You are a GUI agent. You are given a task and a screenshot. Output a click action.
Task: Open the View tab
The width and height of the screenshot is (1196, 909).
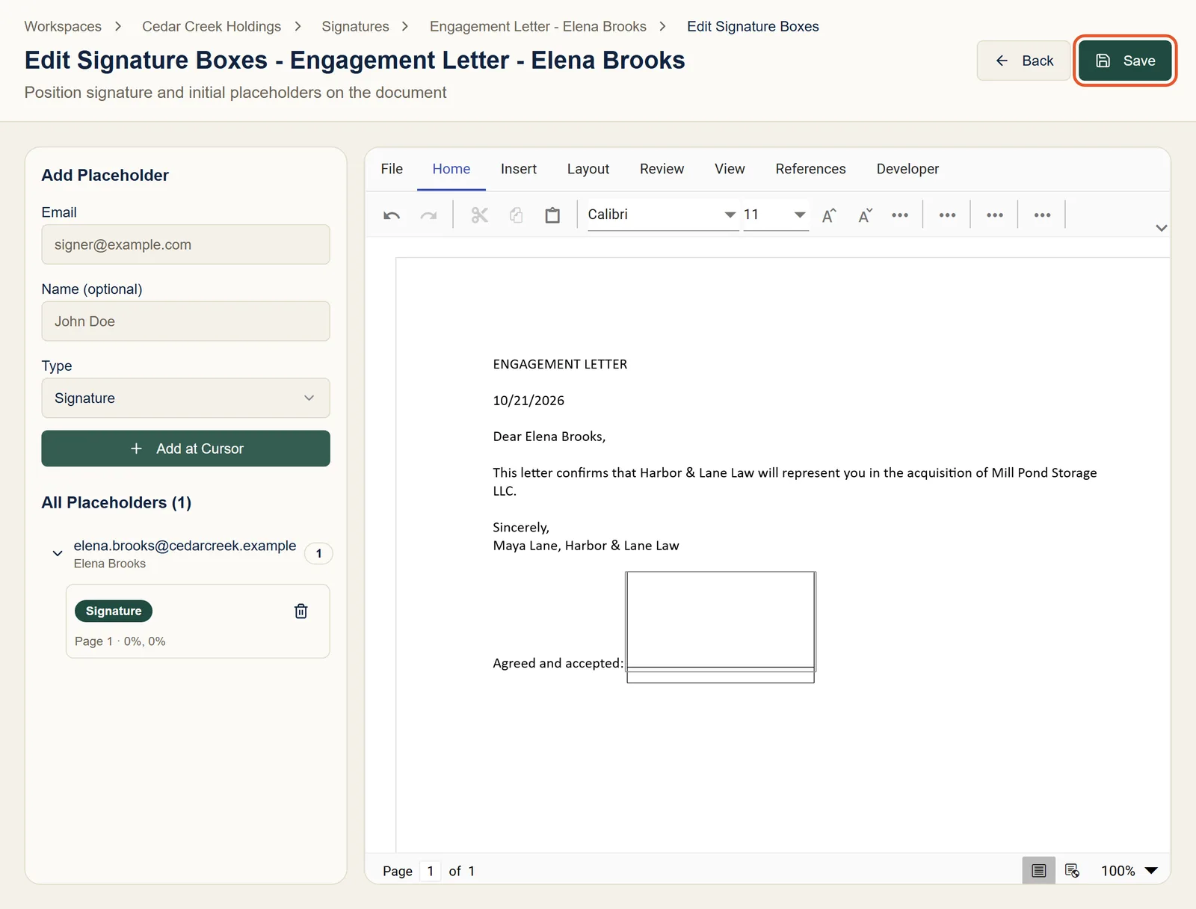pos(730,169)
